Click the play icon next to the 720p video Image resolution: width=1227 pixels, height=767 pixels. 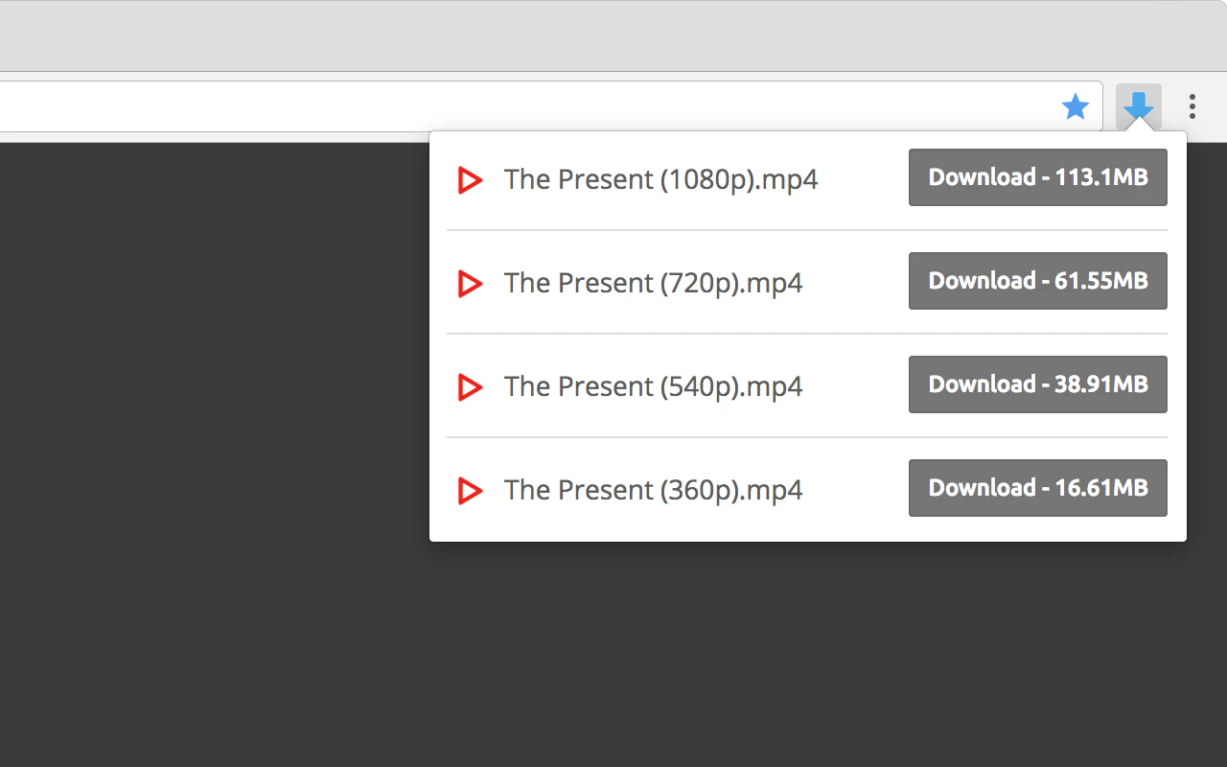coord(470,283)
